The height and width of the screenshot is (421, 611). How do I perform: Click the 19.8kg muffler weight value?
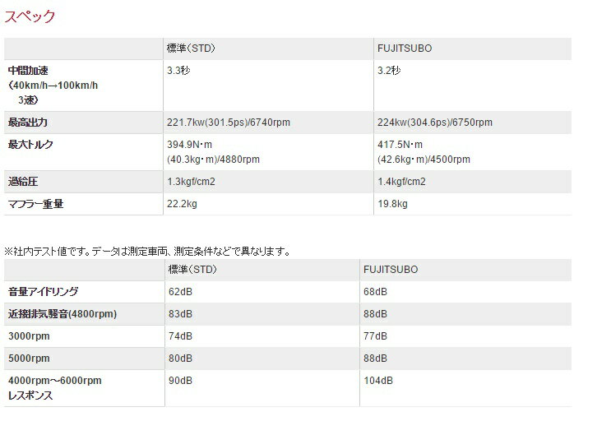tap(393, 204)
